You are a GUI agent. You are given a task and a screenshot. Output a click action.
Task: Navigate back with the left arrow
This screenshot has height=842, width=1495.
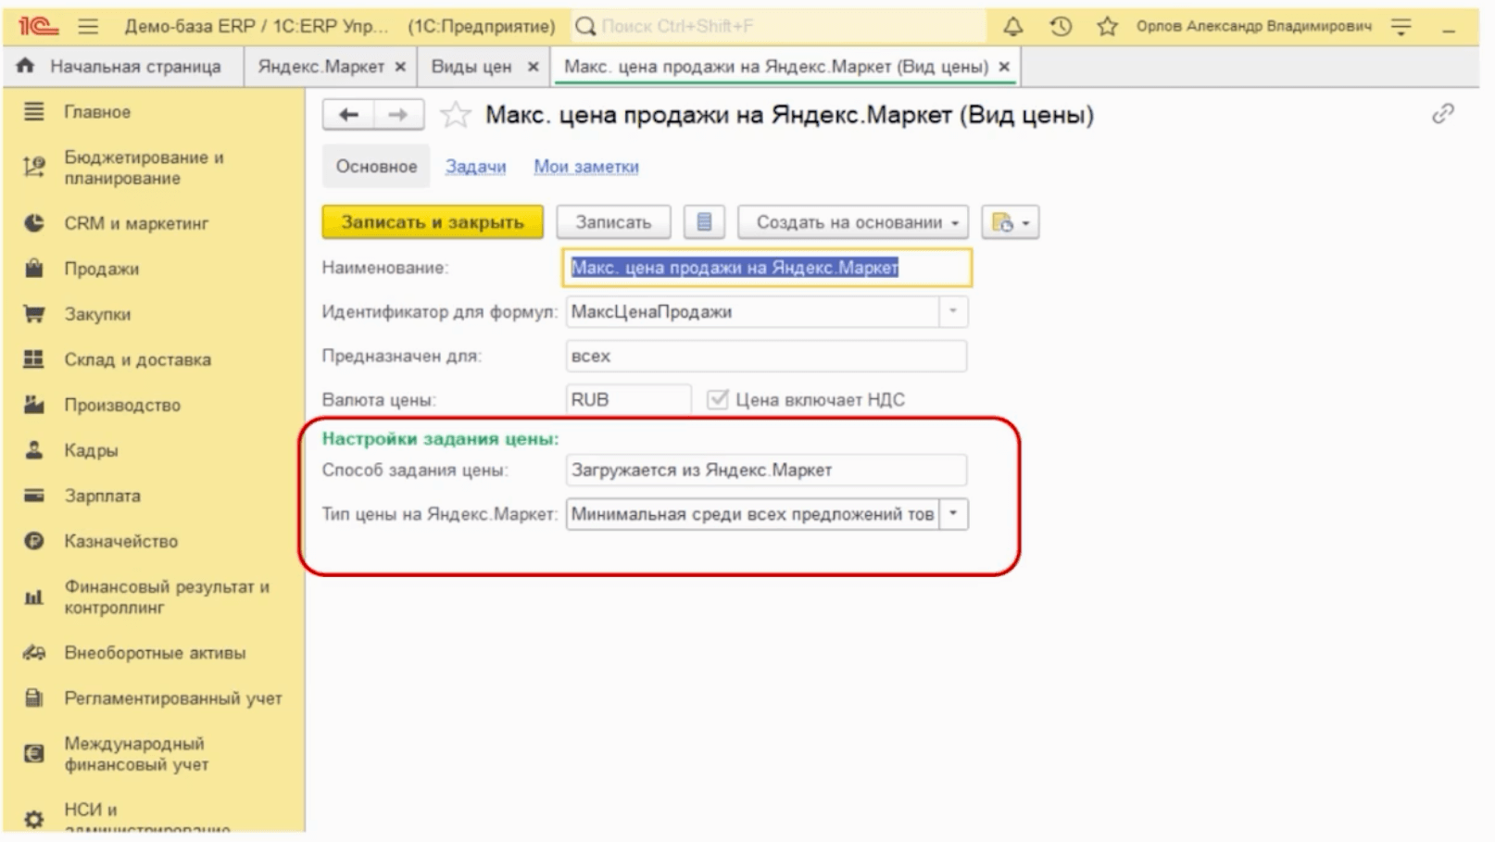pos(348,115)
